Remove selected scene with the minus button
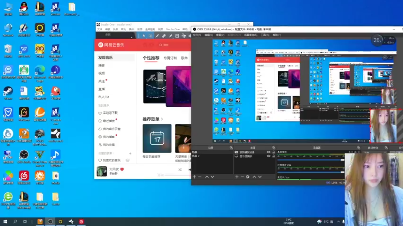Viewport: 403px width, 226px height. [x=200, y=177]
